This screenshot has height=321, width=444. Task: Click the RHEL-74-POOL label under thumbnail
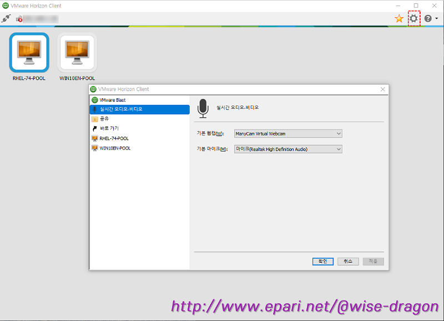[x=29, y=78]
